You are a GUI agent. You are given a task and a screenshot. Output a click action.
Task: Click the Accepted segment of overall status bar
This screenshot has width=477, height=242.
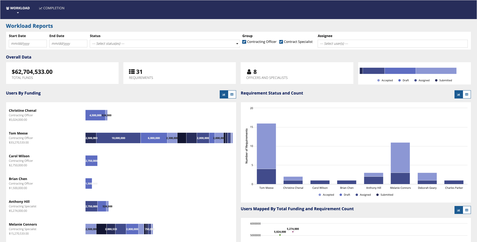pos(436,71)
